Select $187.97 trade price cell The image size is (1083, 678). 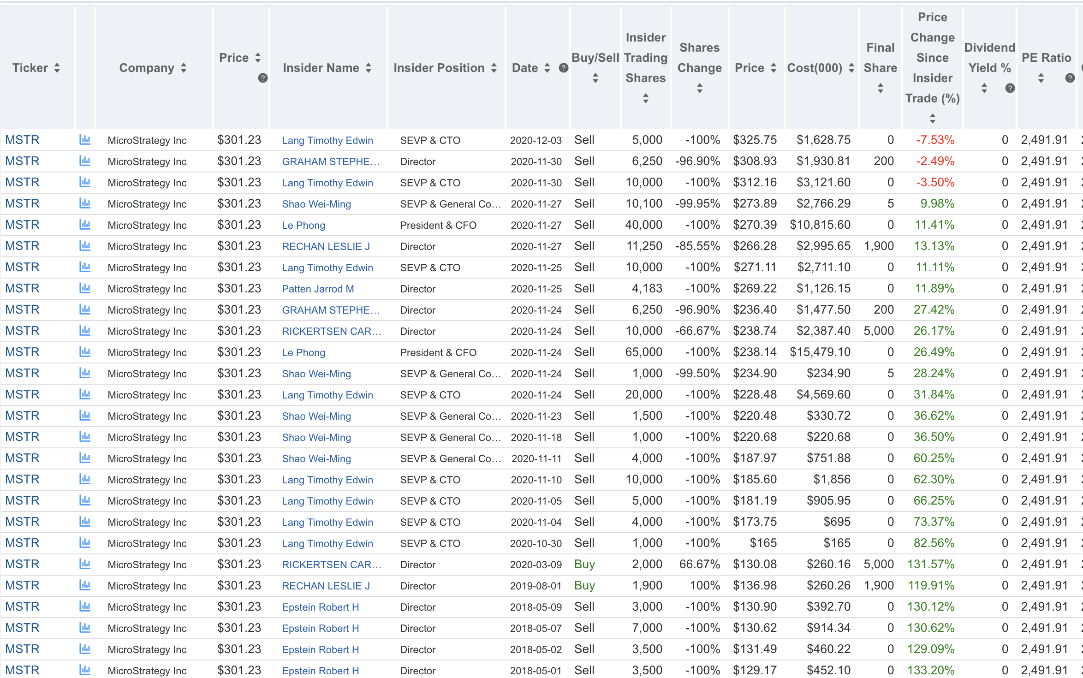click(x=755, y=458)
